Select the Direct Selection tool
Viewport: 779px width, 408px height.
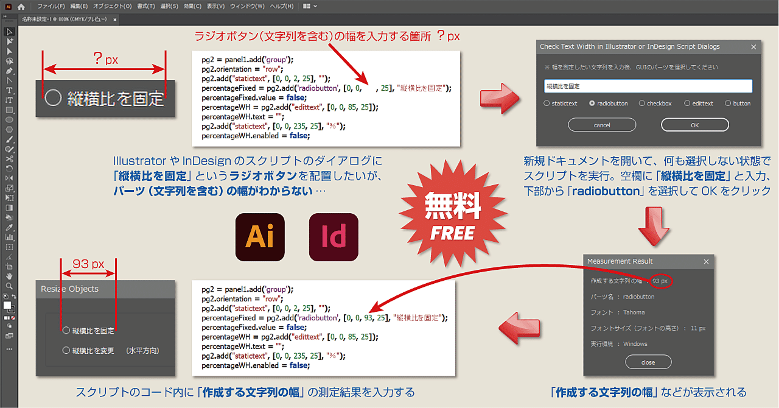(x=8, y=40)
